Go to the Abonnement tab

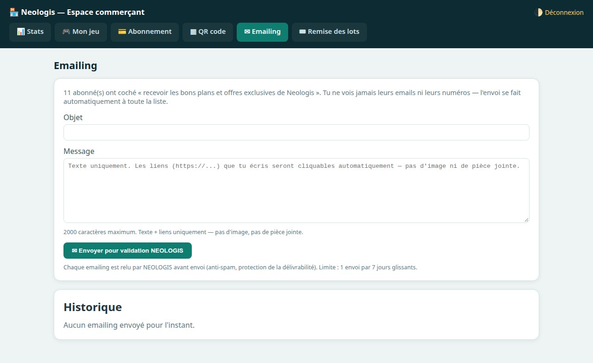tap(145, 32)
